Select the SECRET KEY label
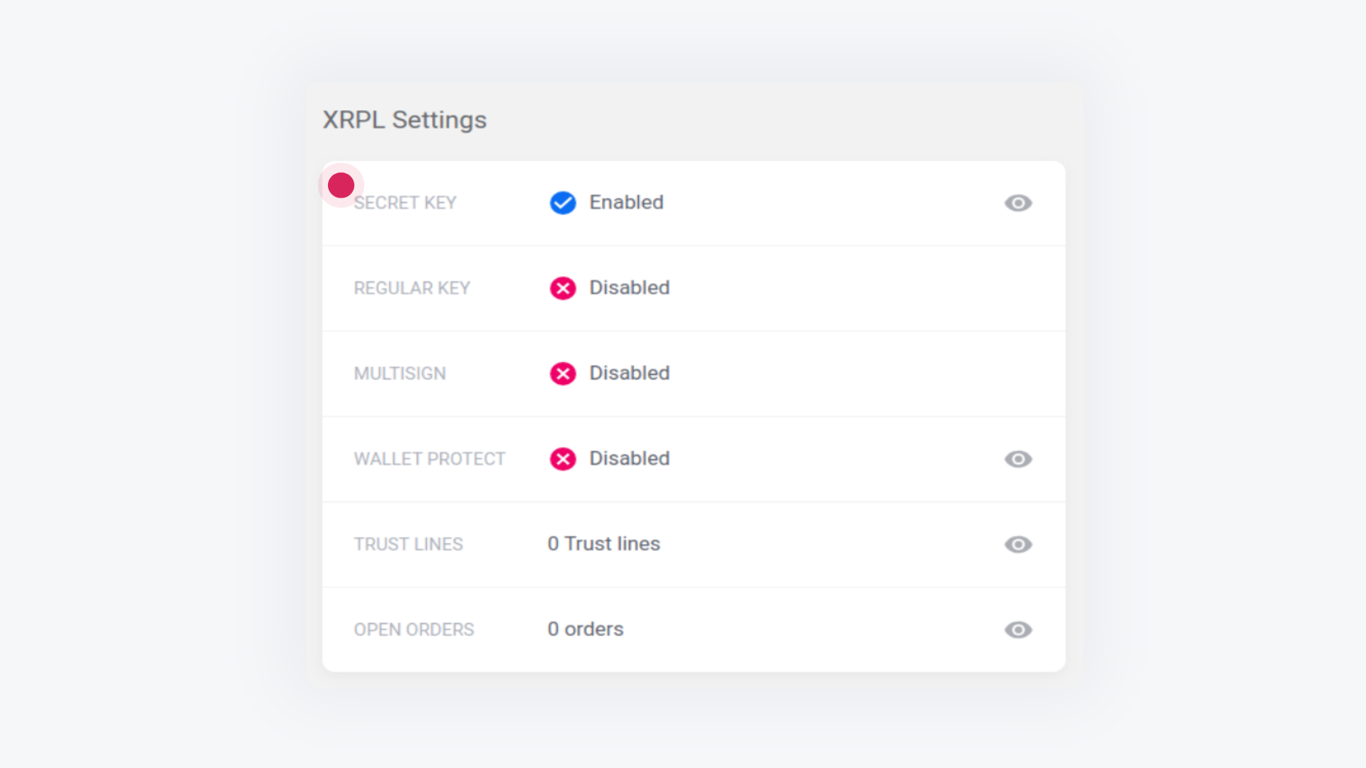 point(405,203)
